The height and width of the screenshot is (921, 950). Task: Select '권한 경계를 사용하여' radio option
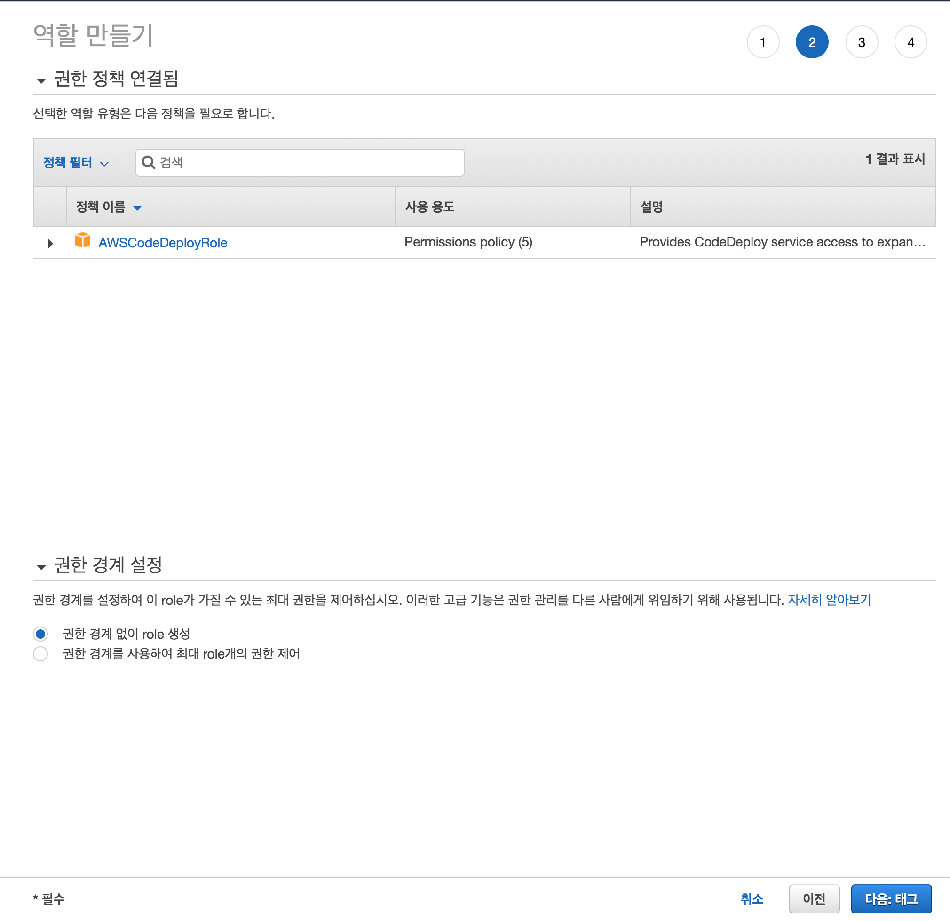tap(41, 653)
